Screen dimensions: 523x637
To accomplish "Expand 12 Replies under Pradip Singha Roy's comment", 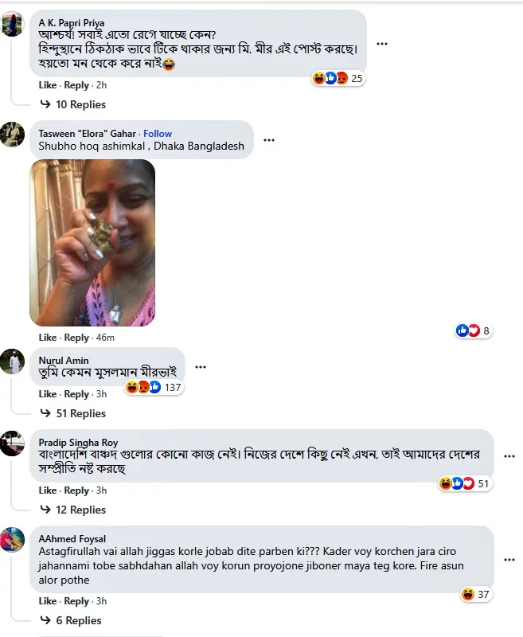I will point(73,510).
